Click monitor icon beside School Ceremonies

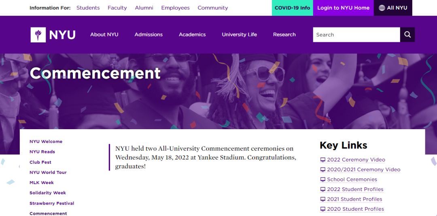[x=322, y=180]
